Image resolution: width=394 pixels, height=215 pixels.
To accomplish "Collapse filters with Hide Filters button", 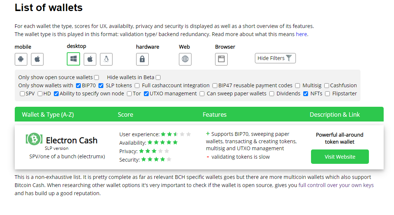I will pos(275,58).
